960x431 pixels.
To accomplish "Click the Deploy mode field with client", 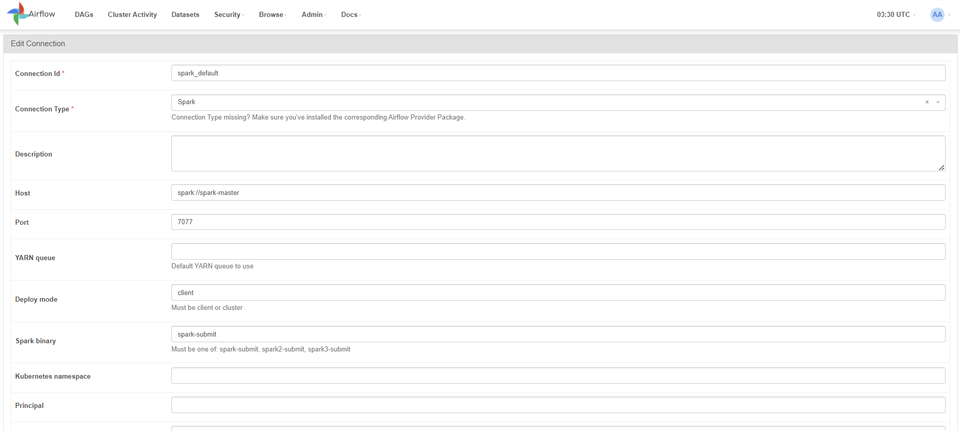I will click(x=558, y=292).
